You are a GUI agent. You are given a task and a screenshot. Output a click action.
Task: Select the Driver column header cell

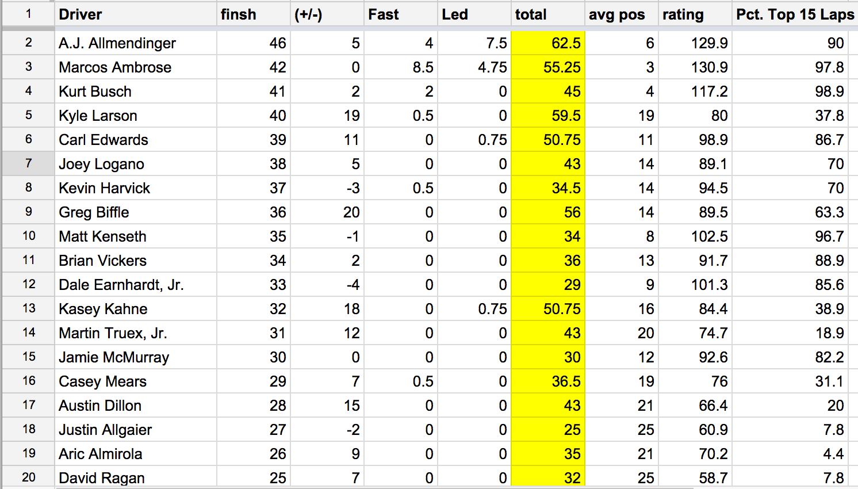[x=135, y=14]
